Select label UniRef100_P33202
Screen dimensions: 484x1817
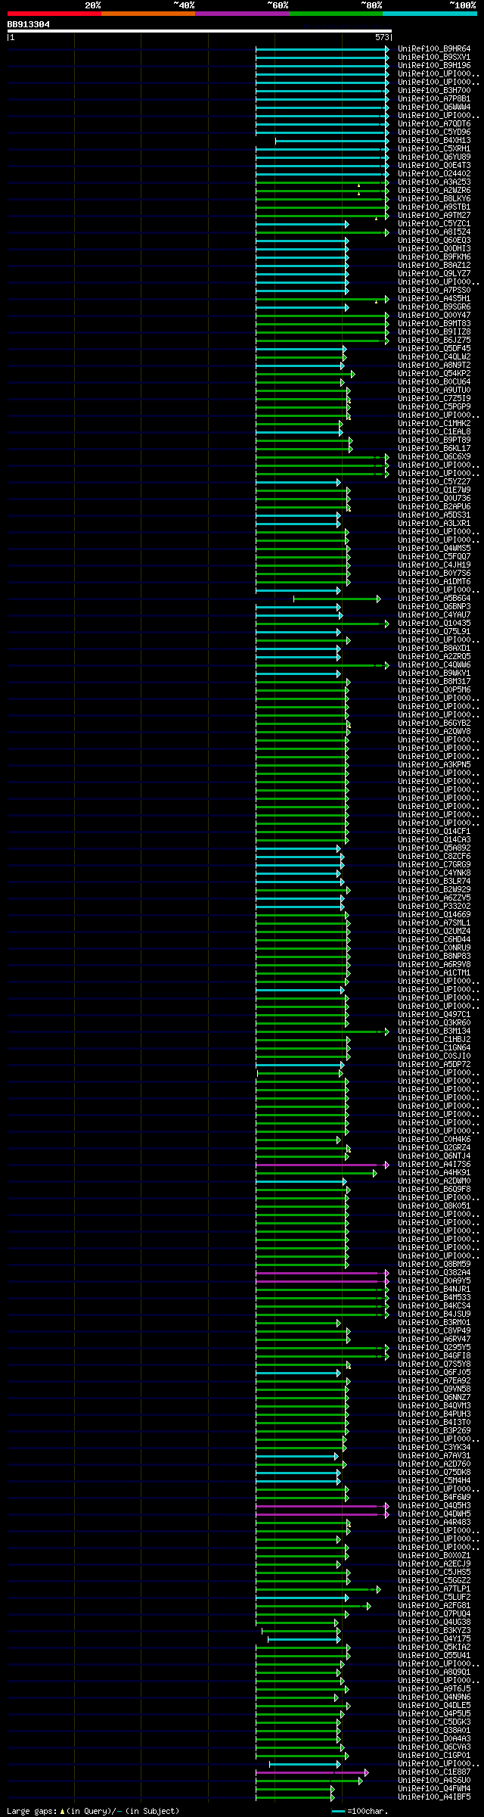point(434,907)
